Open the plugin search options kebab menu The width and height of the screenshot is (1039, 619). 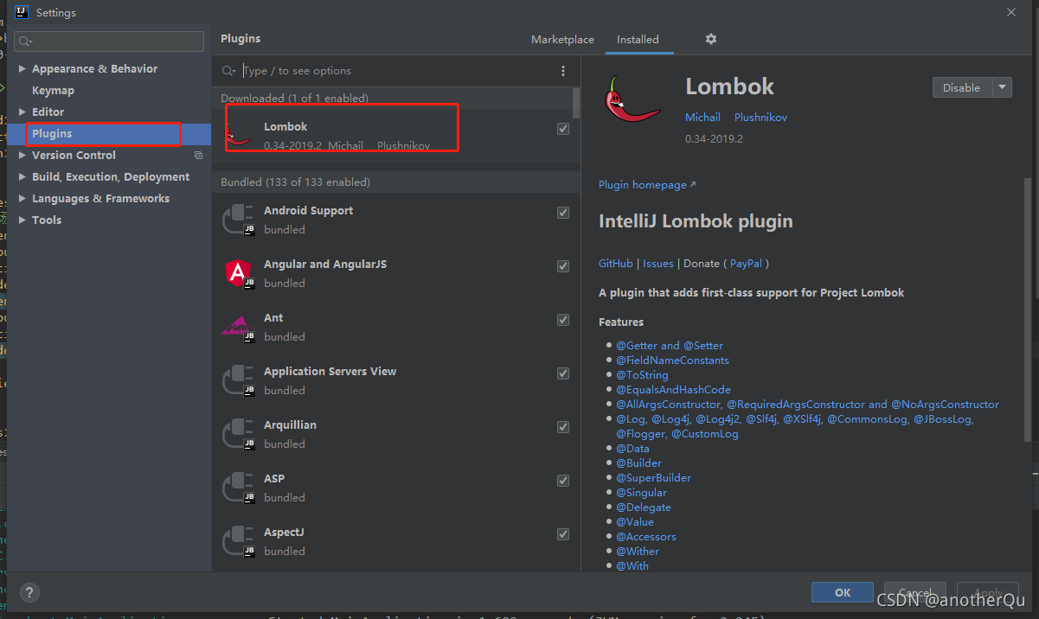(563, 71)
